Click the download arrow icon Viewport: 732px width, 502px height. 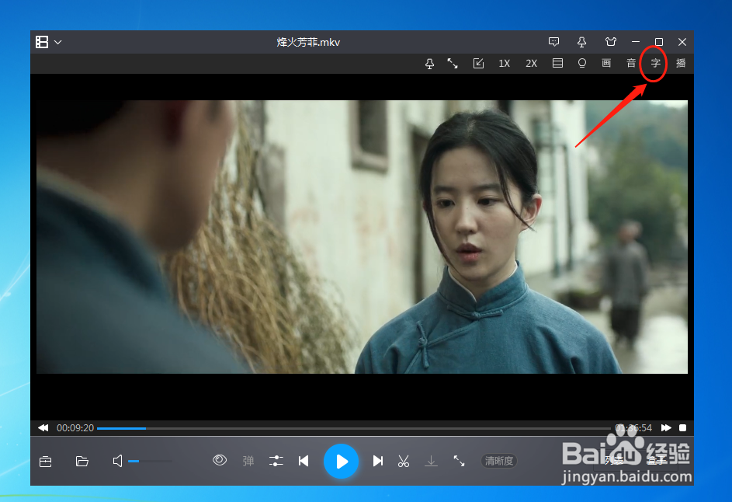coord(432,462)
